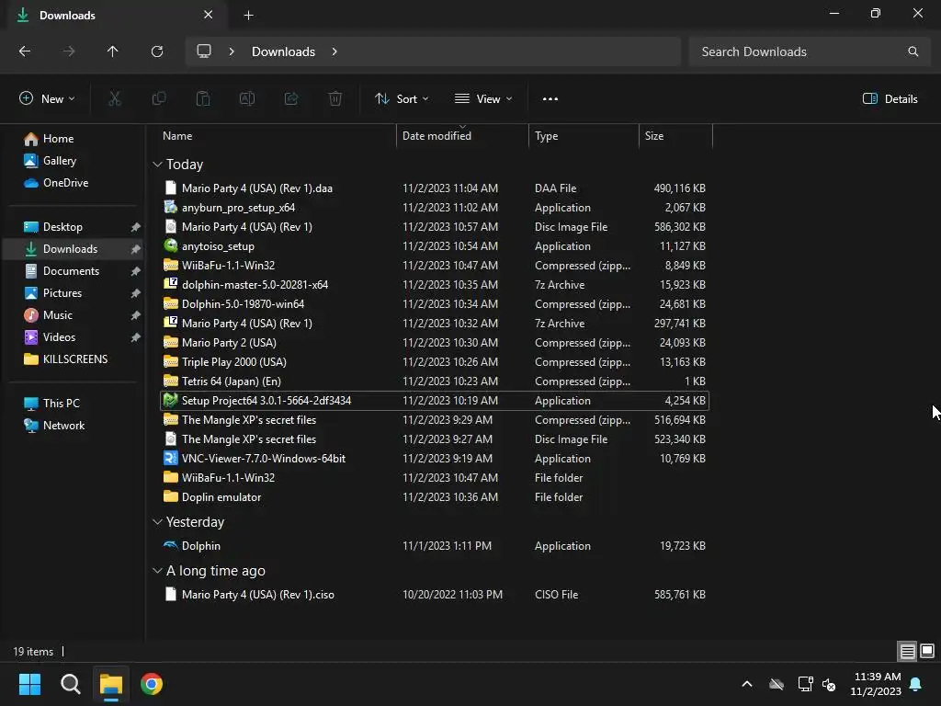941x706 pixels.
Task: Sort by Date modified column header
Action: point(463,136)
